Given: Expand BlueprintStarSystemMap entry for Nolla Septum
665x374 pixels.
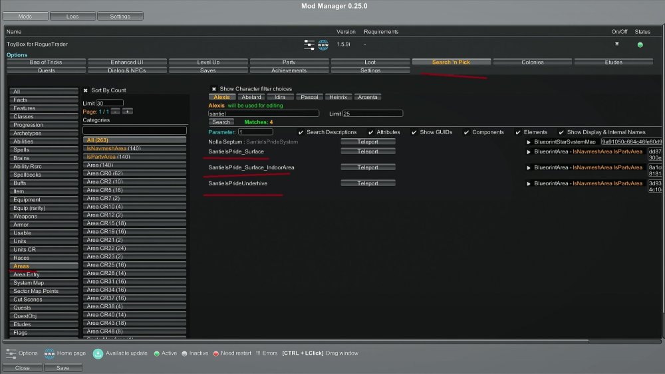Looking at the screenshot, I should 529,142.
